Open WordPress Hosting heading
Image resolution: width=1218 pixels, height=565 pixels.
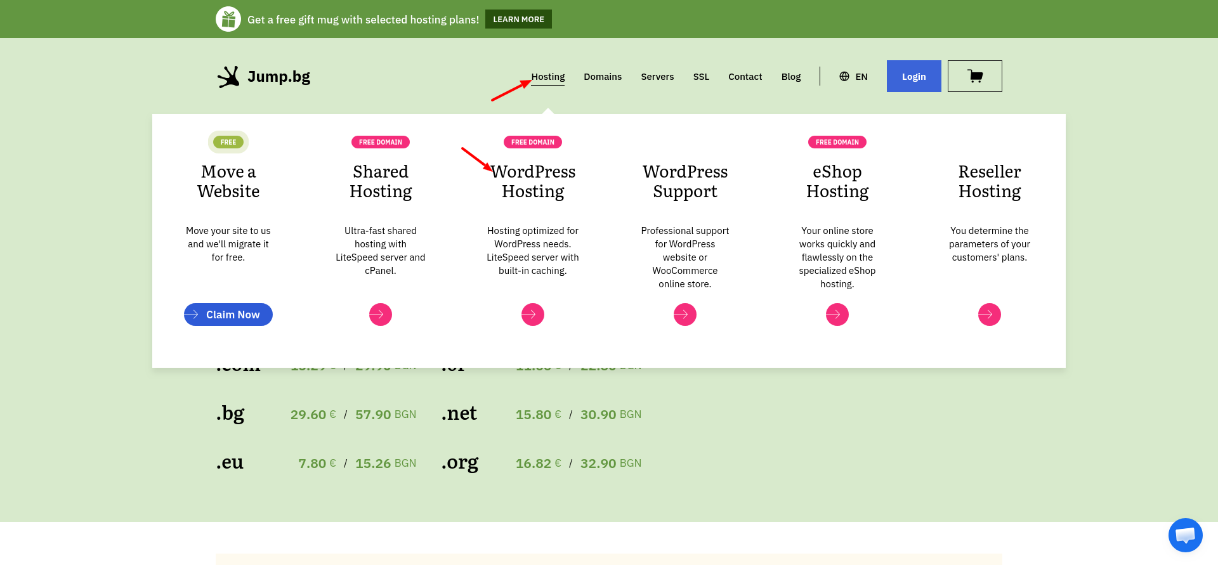[533, 181]
